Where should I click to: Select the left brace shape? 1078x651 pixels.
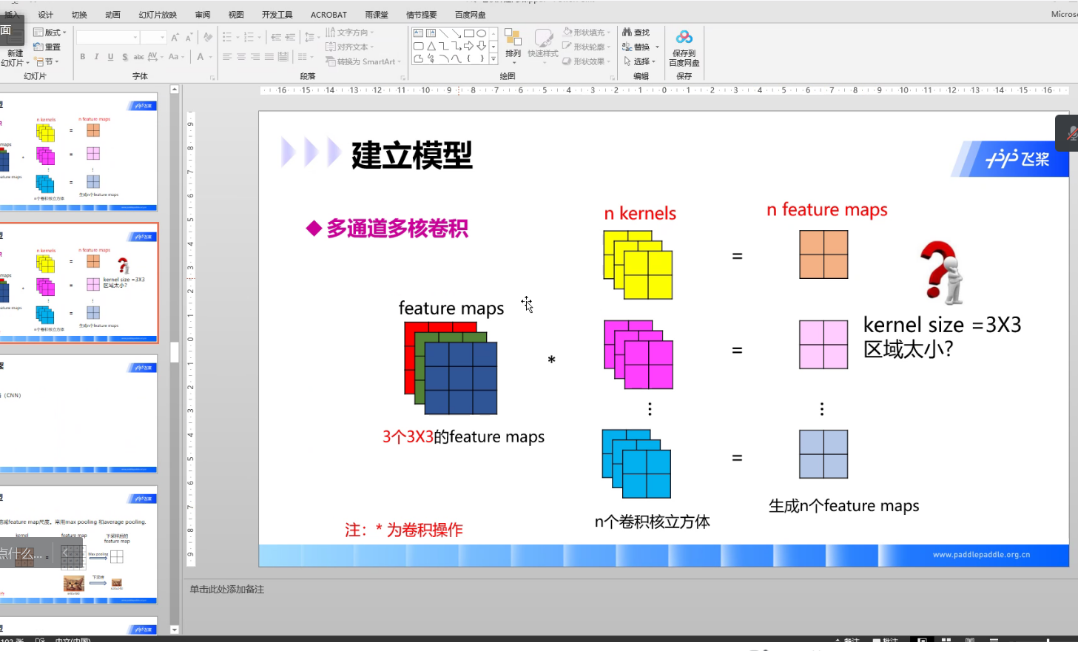(x=469, y=58)
